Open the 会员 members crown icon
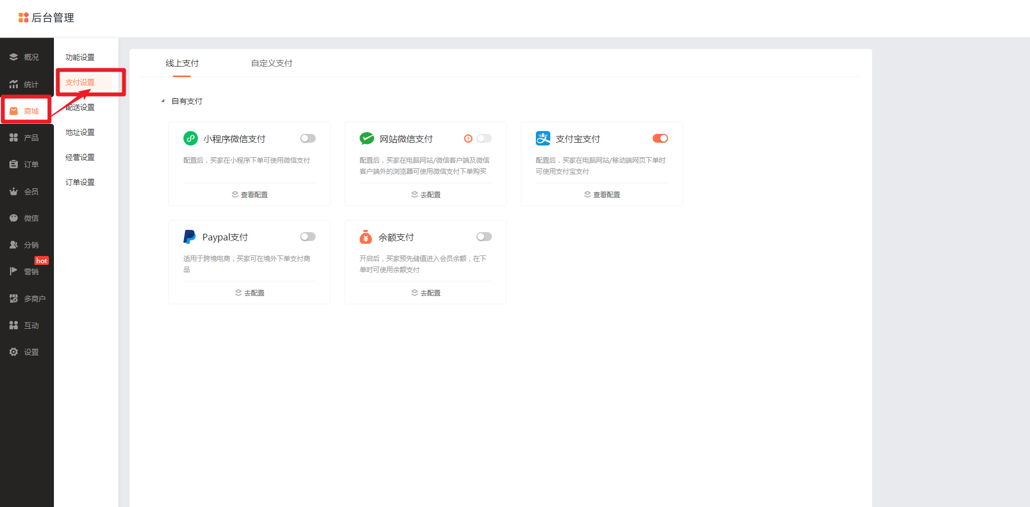Viewport: 1030px width, 507px height. [x=13, y=192]
